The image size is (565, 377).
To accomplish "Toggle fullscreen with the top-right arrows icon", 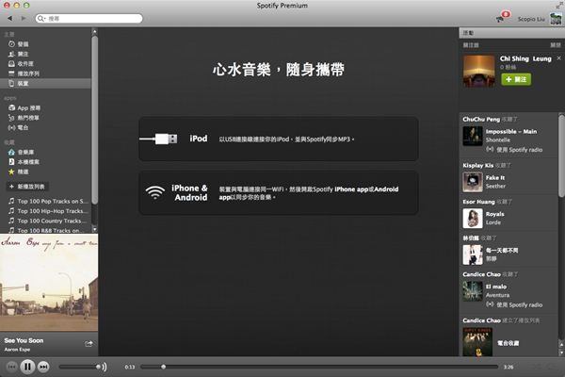I will pyautogui.click(x=558, y=5).
